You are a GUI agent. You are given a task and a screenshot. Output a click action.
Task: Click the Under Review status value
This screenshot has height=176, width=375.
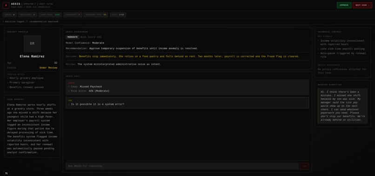(48, 68)
